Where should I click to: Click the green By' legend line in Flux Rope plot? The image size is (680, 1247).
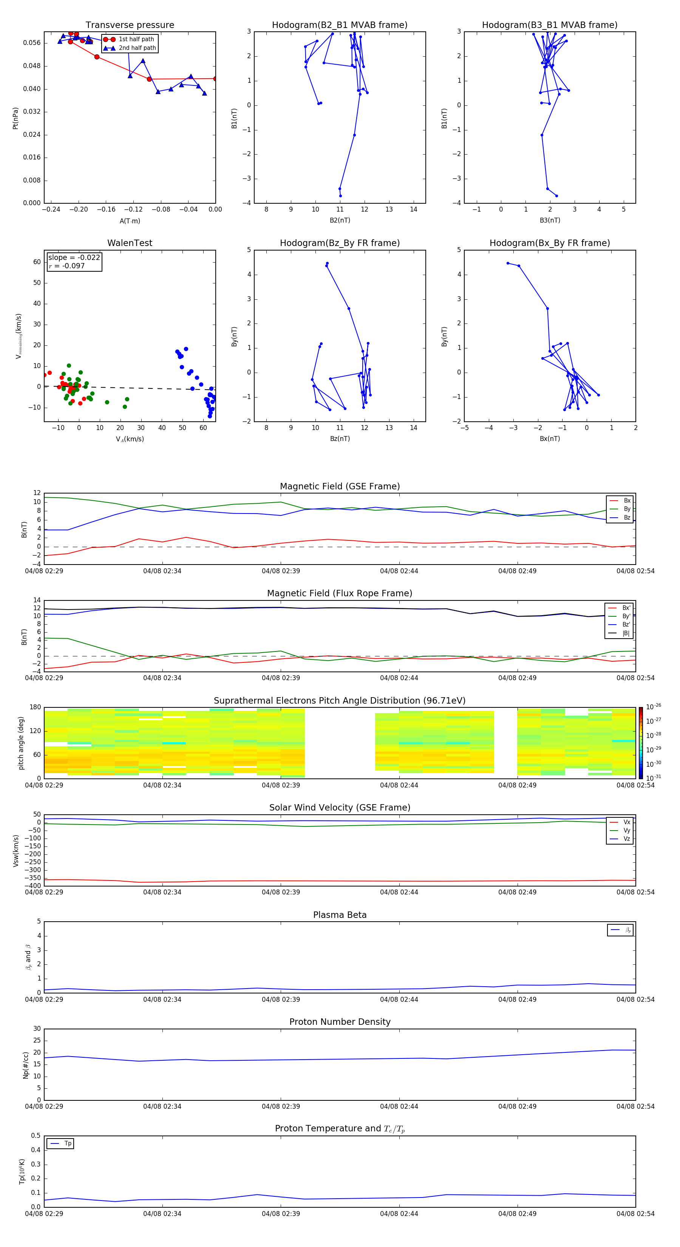612,616
